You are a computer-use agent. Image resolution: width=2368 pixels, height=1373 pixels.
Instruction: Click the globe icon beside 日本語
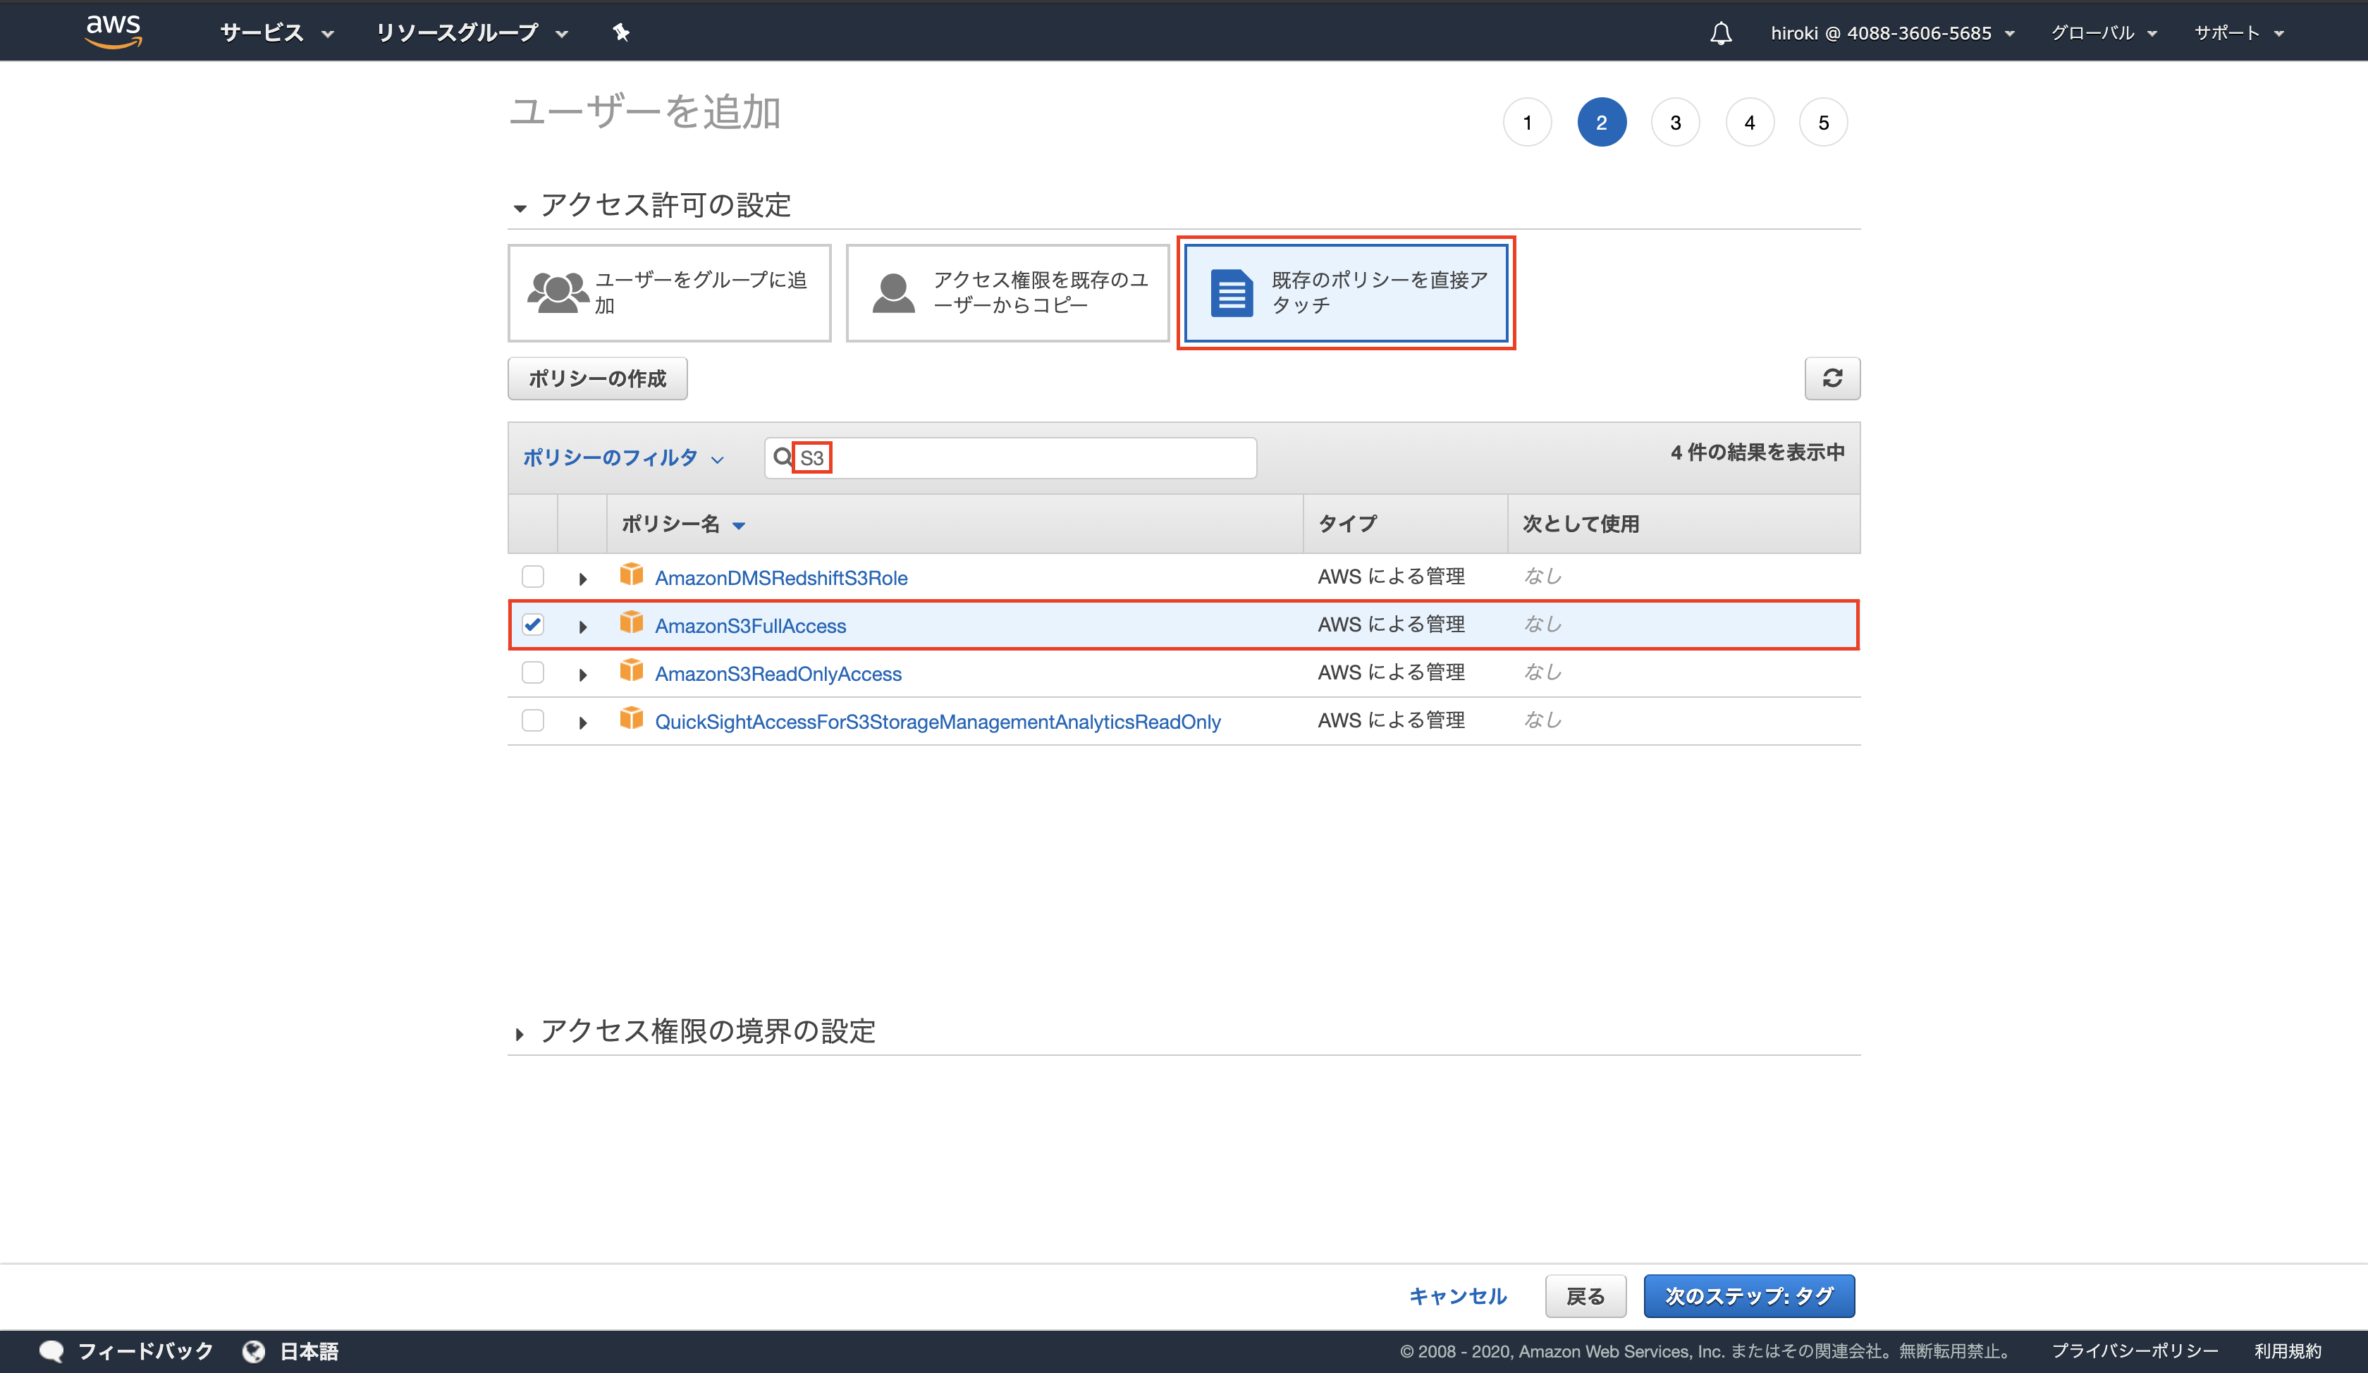tap(254, 1350)
